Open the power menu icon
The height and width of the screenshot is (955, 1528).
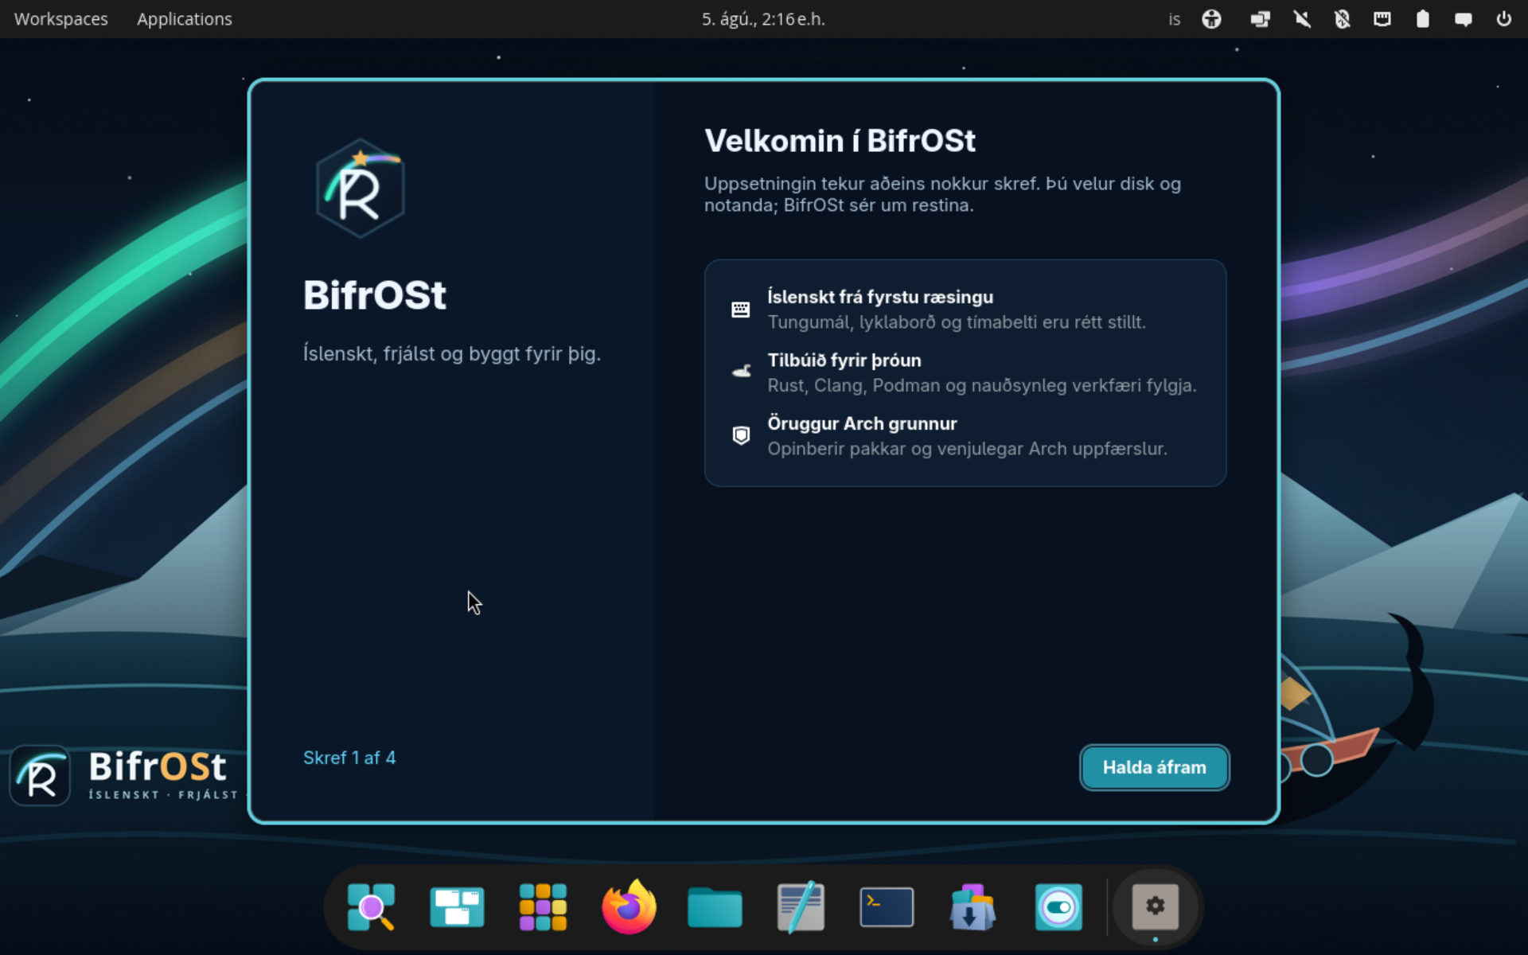tap(1503, 19)
